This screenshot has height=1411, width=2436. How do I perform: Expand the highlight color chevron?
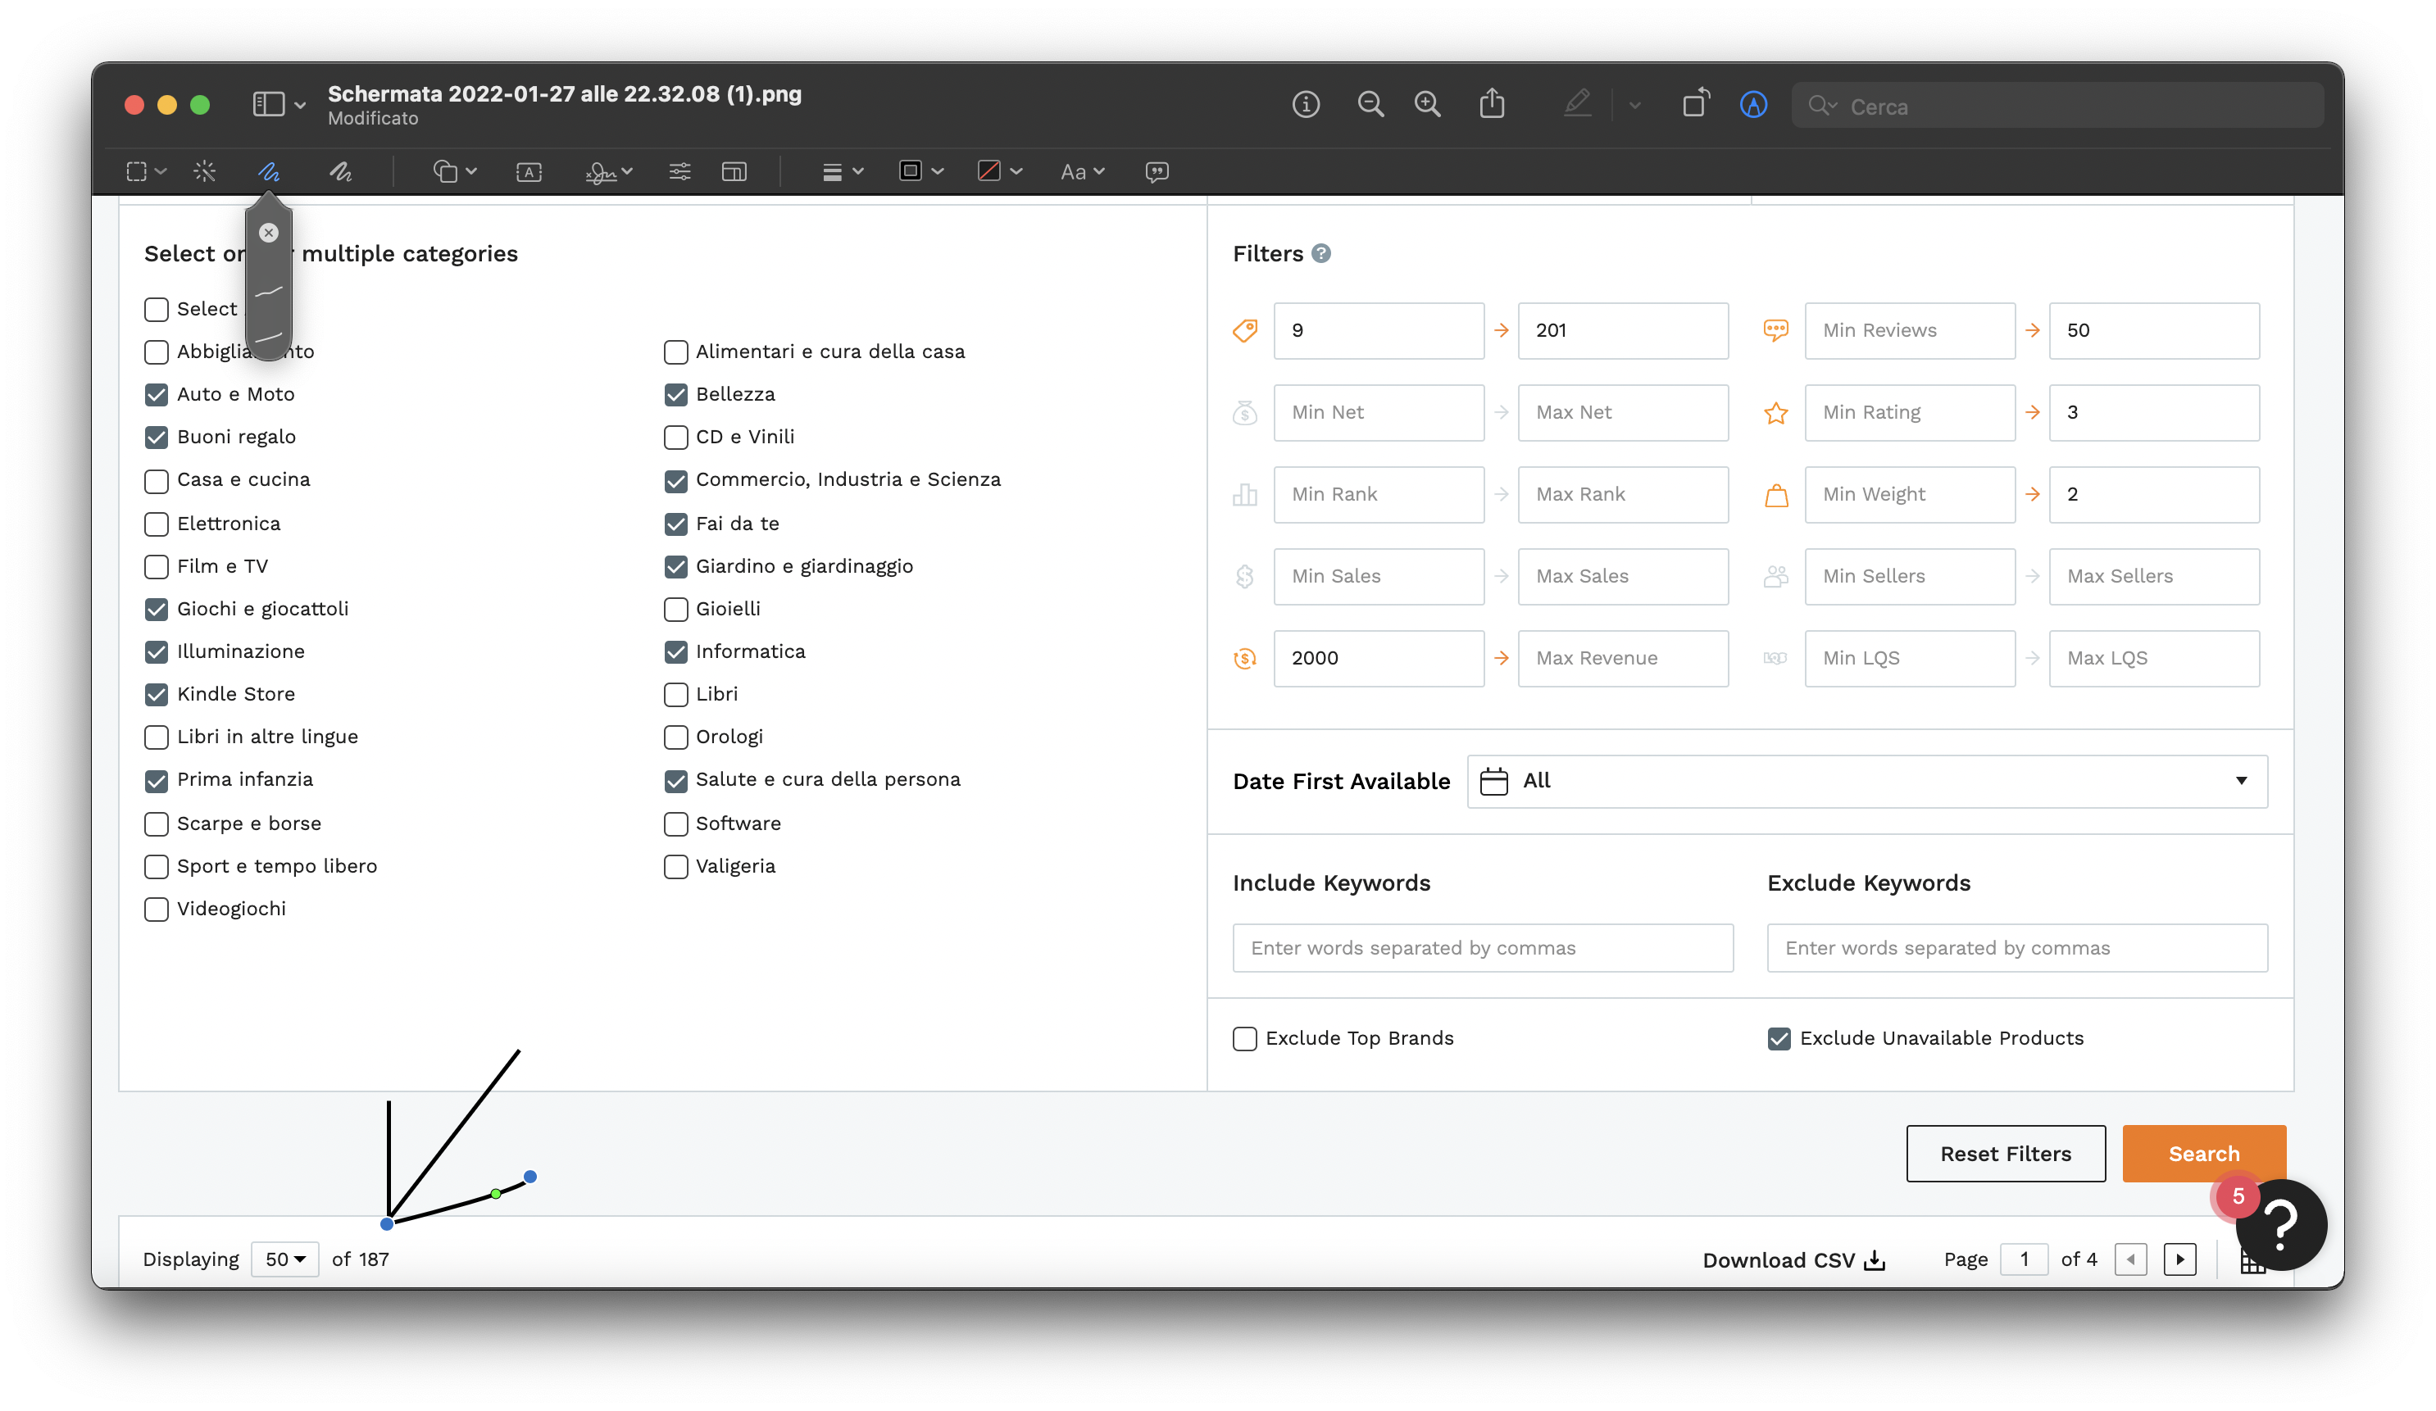pyautogui.click(x=1634, y=106)
